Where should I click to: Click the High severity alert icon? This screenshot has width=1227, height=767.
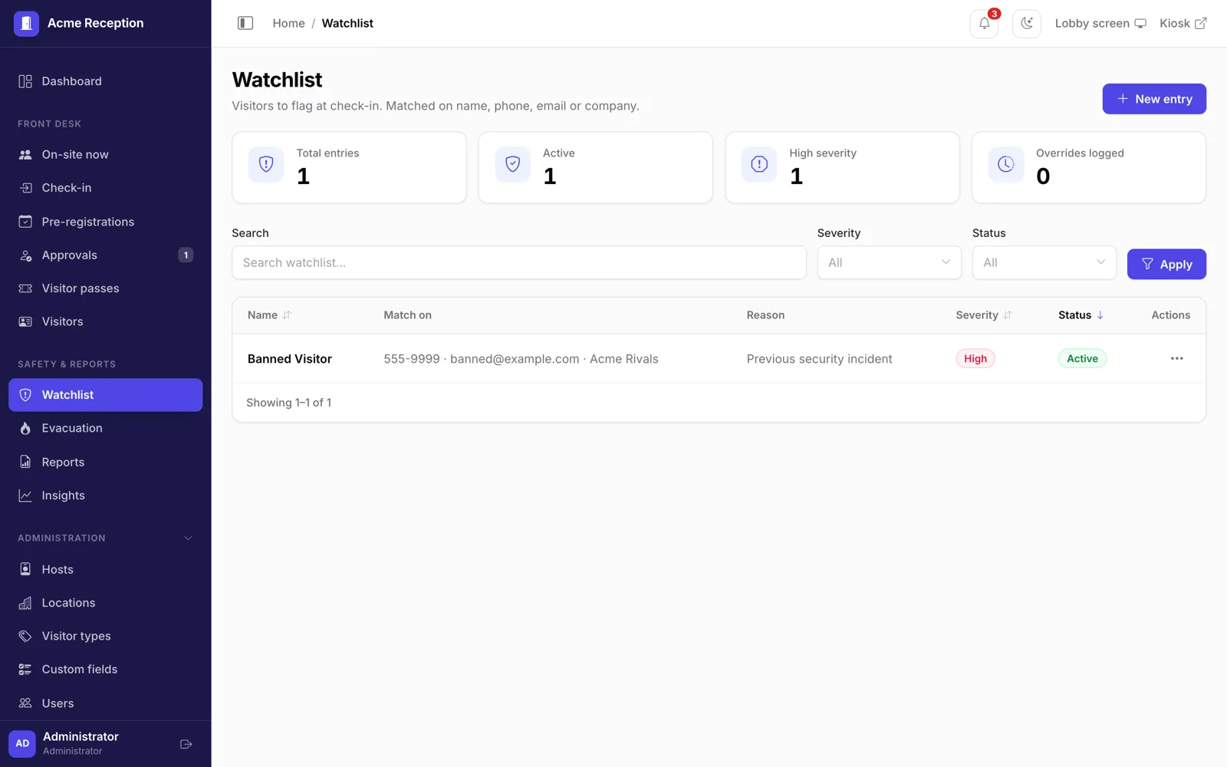(x=759, y=164)
